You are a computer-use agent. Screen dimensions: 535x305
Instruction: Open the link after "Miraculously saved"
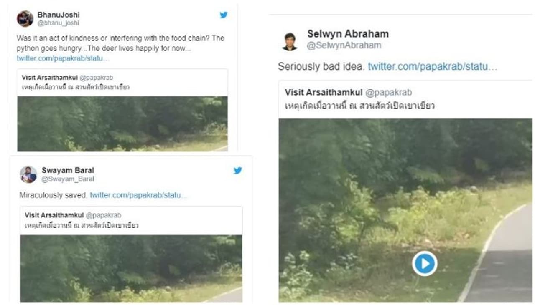click(x=138, y=195)
